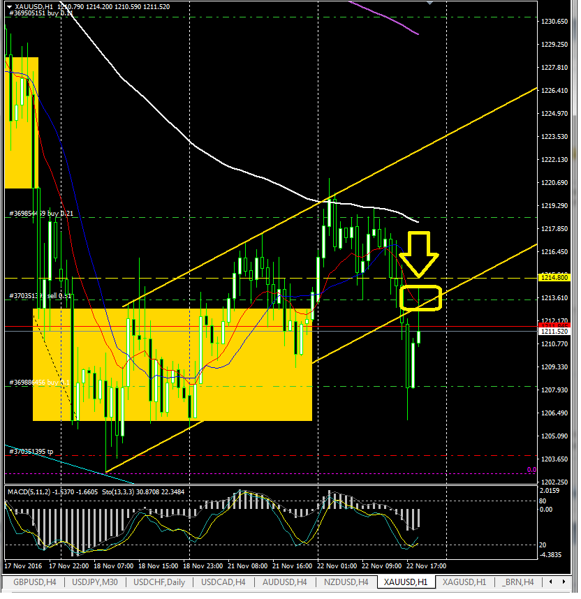Open the USDCHF,Daily chart tab

pos(159,582)
